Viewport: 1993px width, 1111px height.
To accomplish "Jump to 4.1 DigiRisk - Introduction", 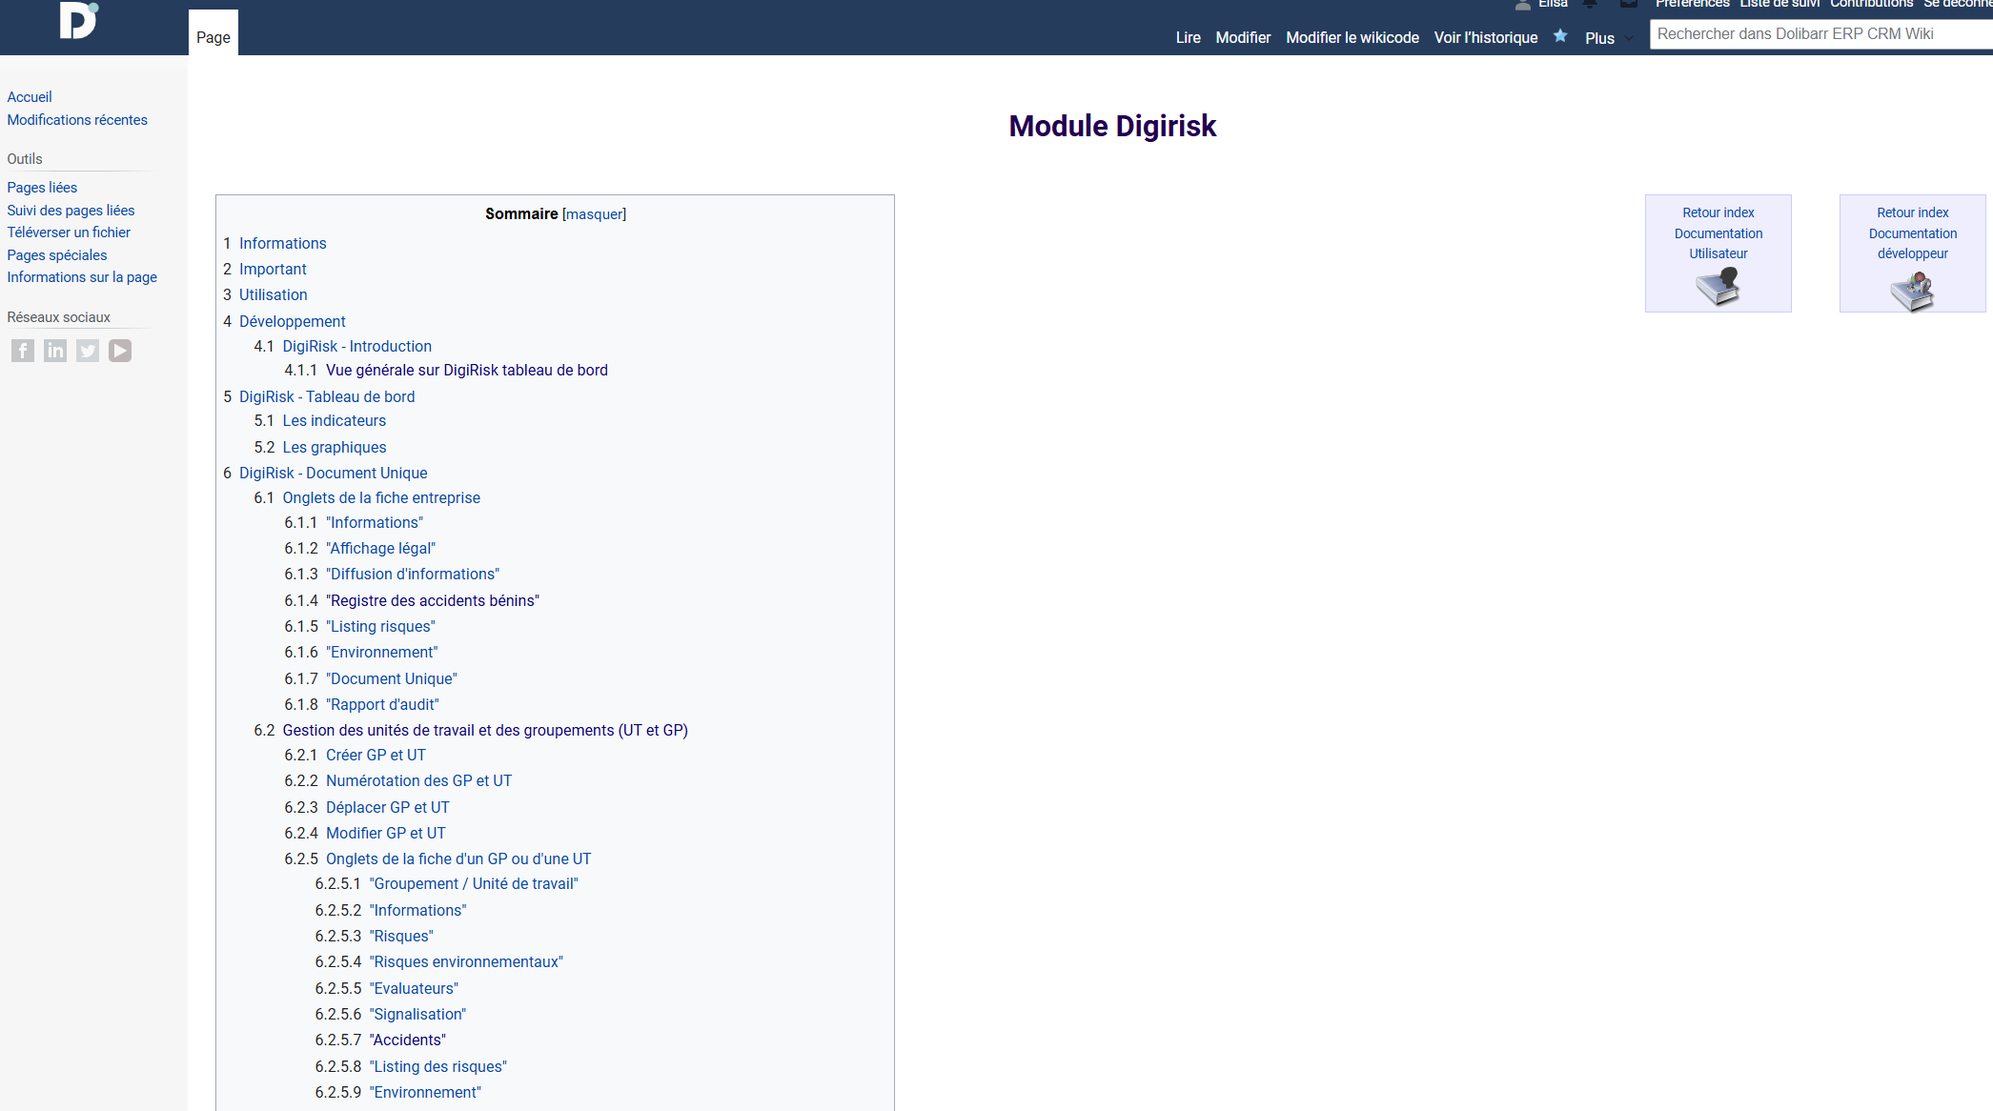I will (356, 346).
